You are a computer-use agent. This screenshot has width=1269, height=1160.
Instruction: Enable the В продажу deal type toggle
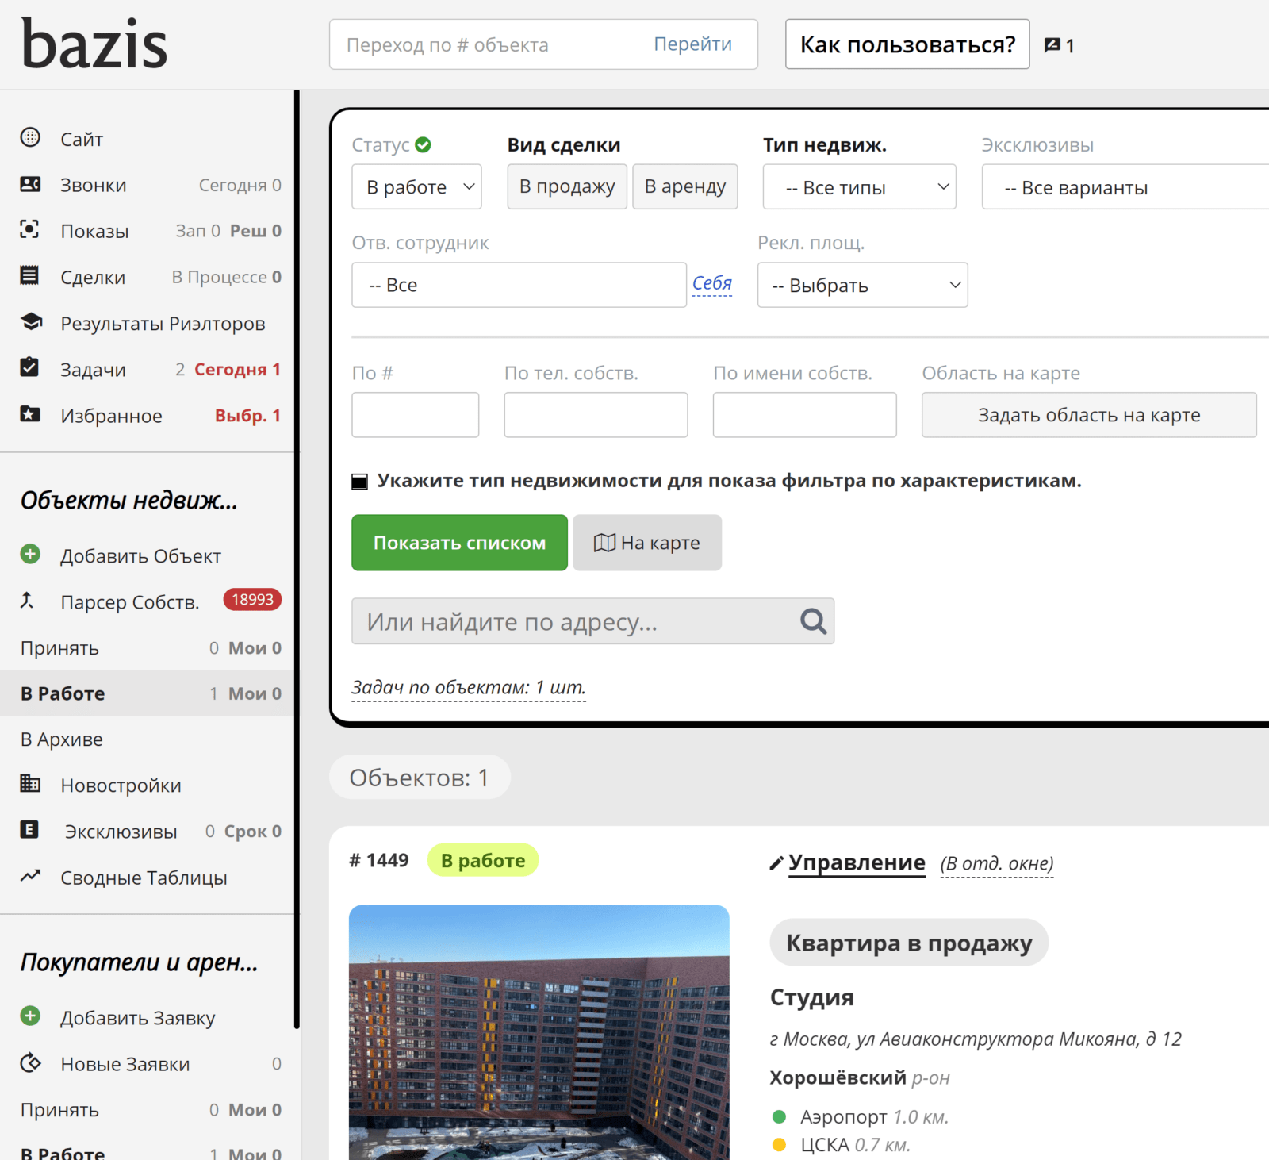tap(566, 186)
